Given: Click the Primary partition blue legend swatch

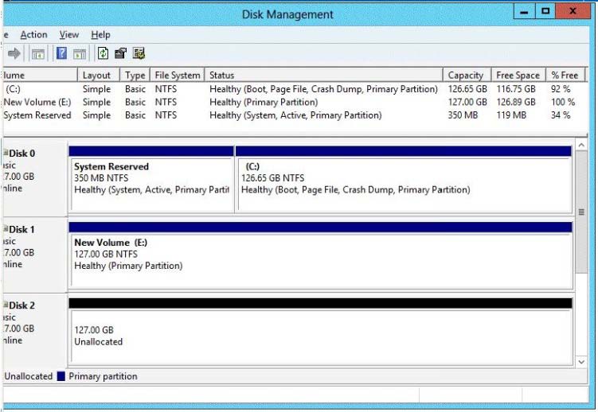Looking at the screenshot, I should click(x=61, y=376).
